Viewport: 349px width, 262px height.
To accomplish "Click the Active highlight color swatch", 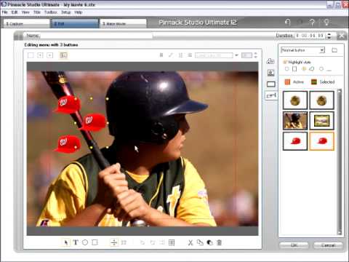I will coord(287,82).
